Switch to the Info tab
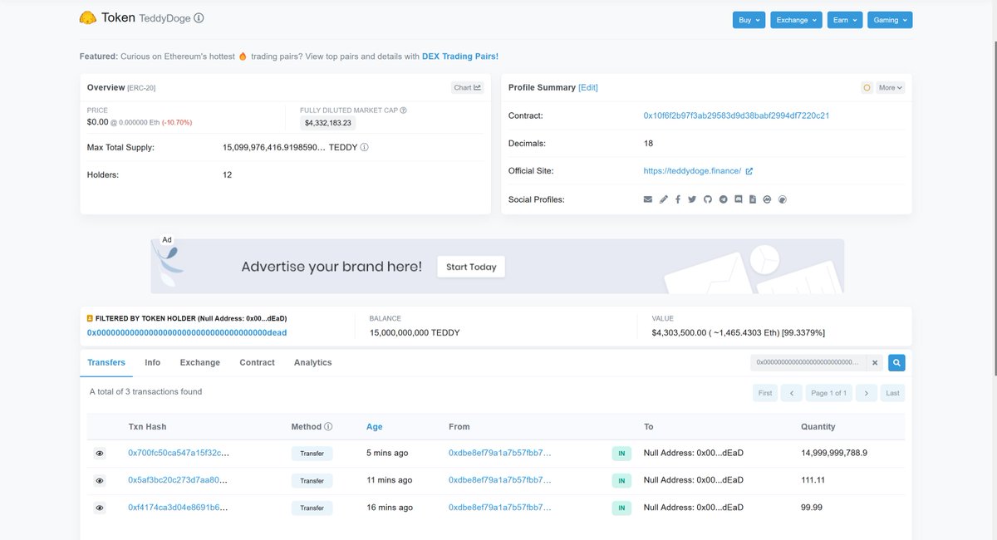997x540 pixels. pyautogui.click(x=153, y=363)
